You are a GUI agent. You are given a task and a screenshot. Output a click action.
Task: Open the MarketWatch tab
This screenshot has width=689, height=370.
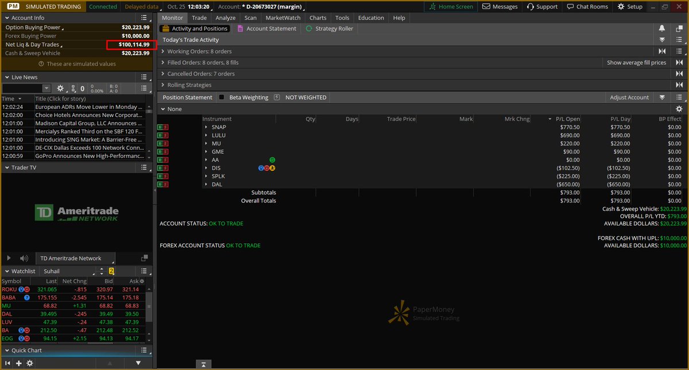click(283, 18)
